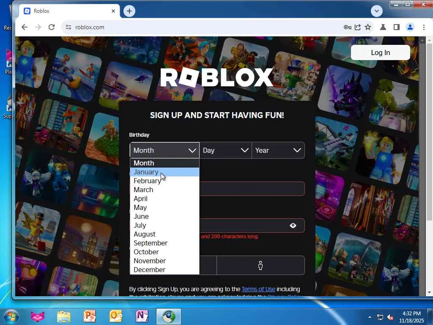Select July from the month list
Image resolution: width=433 pixels, height=325 pixels.
[x=164, y=225]
